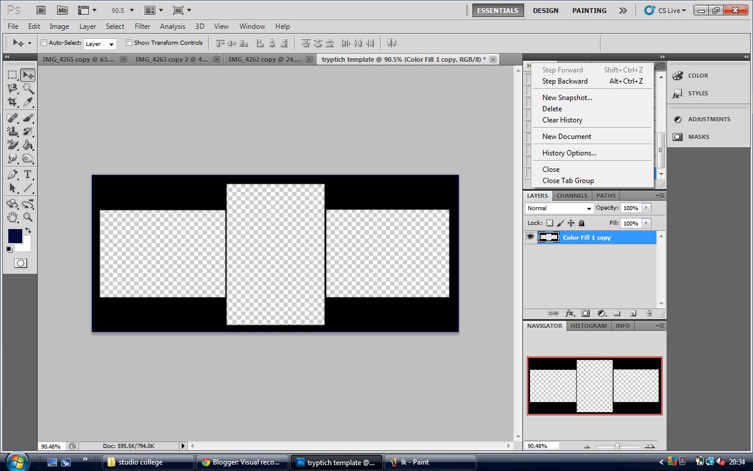Open lk - Paint from the taskbar
Image resolution: width=753 pixels, height=471 pixels.
tap(430, 462)
